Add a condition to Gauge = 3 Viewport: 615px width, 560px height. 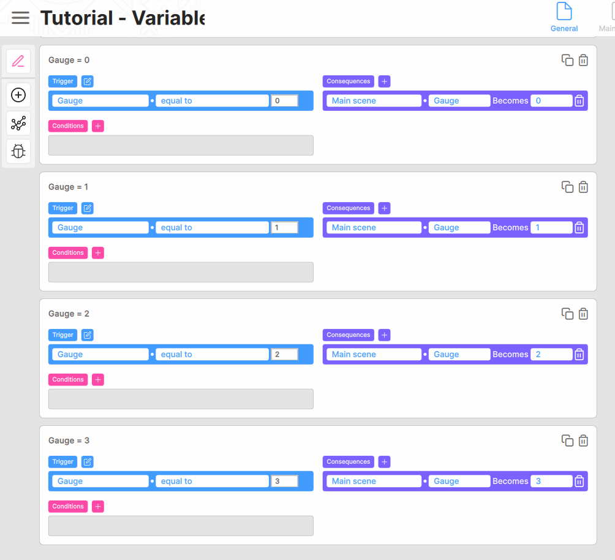click(x=98, y=506)
